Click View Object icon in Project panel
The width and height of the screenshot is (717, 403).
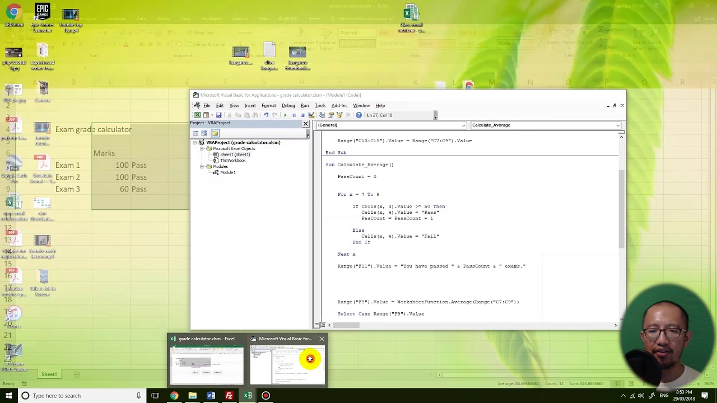click(204, 133)
